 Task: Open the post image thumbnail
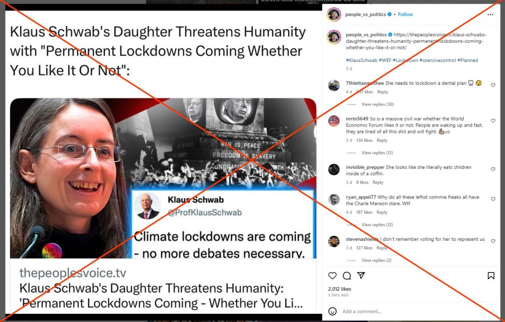pyautogui.click(x=163, y=178)
